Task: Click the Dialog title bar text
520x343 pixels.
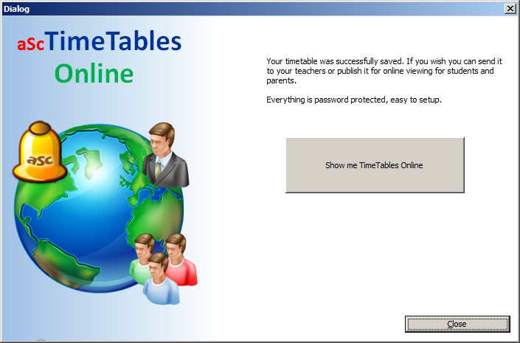Action: pos(16,9)
